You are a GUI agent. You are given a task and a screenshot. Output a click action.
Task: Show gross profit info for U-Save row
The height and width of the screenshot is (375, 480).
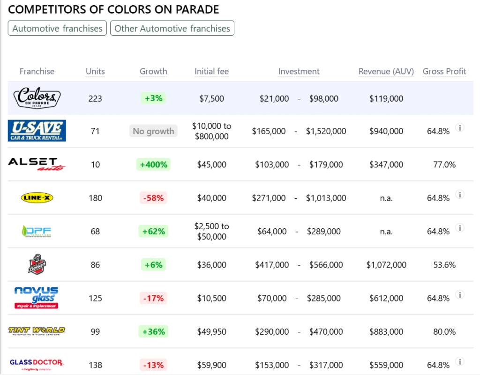pos(460,127)
